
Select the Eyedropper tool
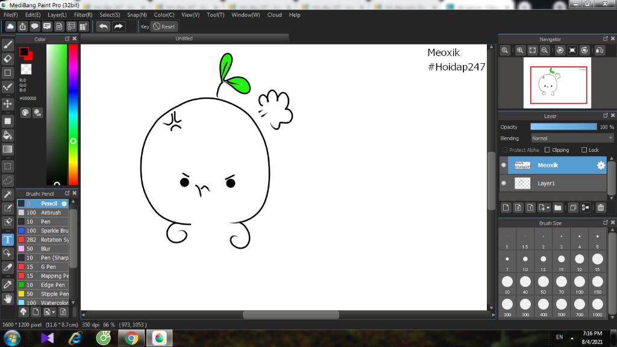[x=7, y=285]
